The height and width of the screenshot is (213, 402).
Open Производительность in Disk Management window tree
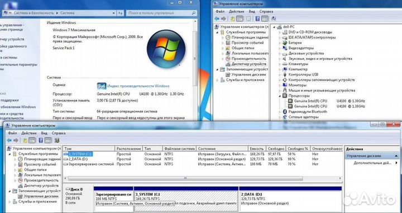pyautogui.click(x=41, y=181)
